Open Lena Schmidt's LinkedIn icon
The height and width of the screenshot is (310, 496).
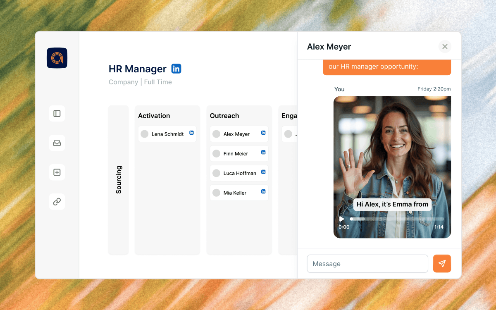pos(191,133)
